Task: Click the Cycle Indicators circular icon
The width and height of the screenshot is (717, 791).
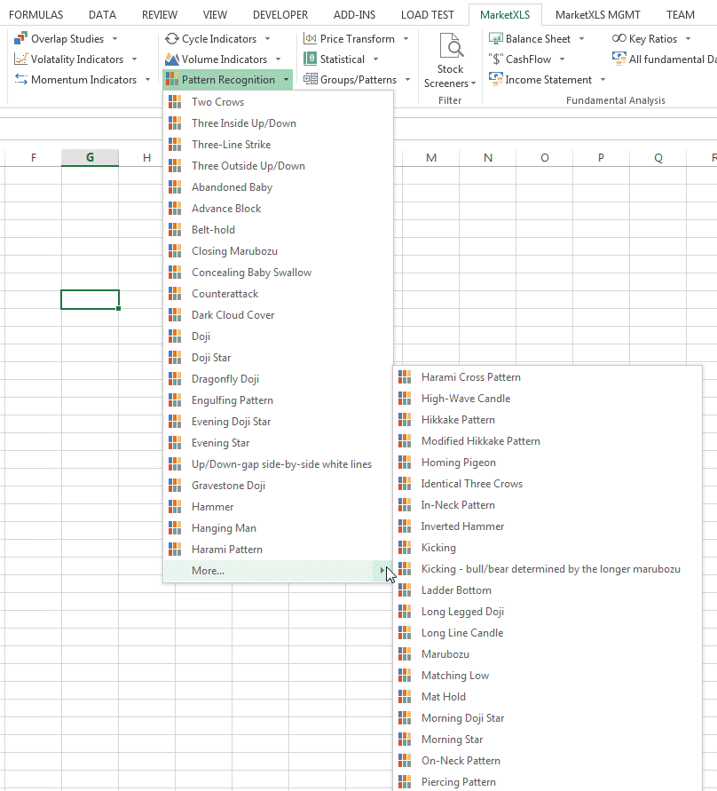Action: (x=172, y=39)
